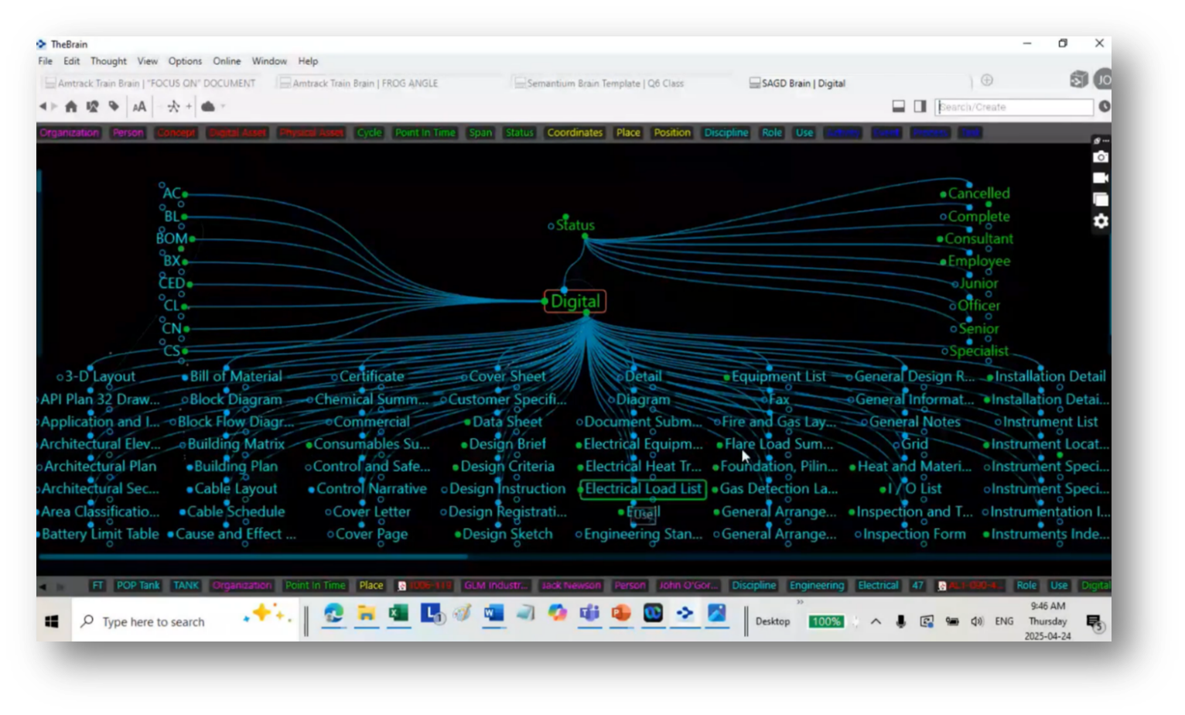Go to the Home thought icon
1185x715 pixels.
coord(71,107)
